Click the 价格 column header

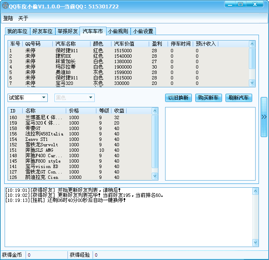click(81, 111)
